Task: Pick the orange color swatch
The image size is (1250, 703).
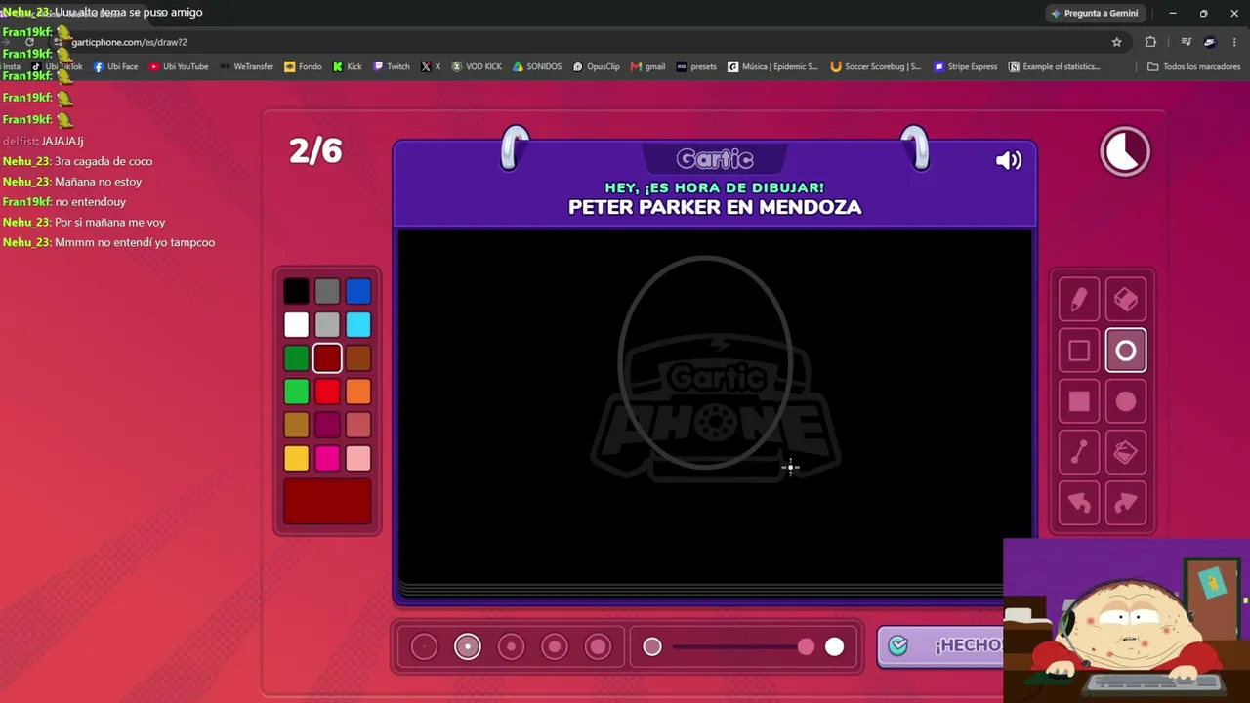Action: coord(358,392)
